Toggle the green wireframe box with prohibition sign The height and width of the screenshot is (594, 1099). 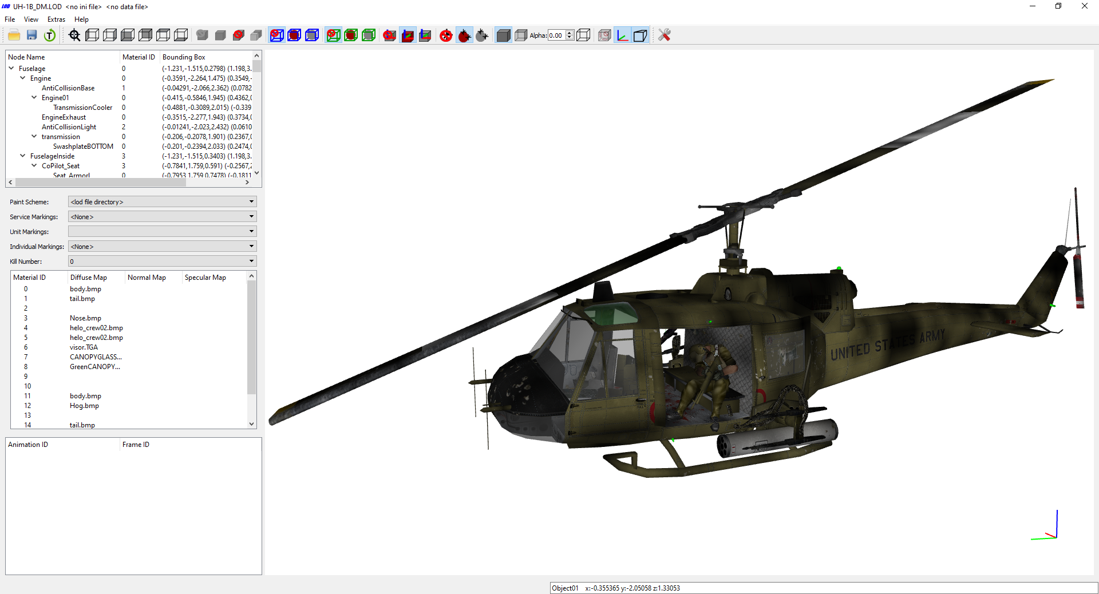point(333,35)
